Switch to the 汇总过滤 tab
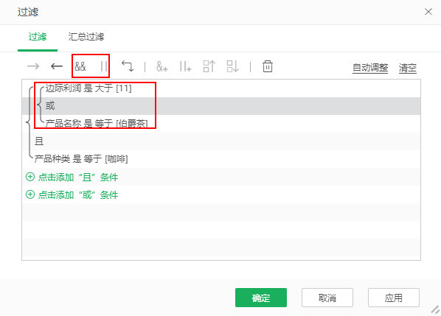Image resolution: width=441 pixels, height=316 pixels. pyautogui.click(x=86, y=37)
